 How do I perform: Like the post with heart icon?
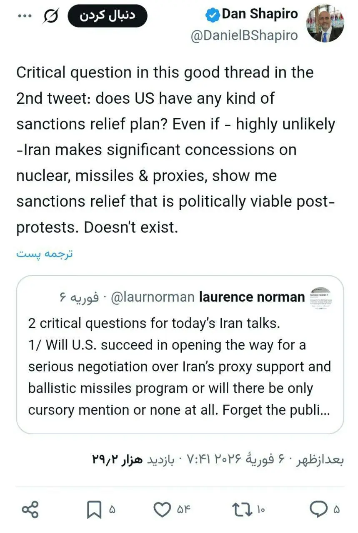point(162,510)
